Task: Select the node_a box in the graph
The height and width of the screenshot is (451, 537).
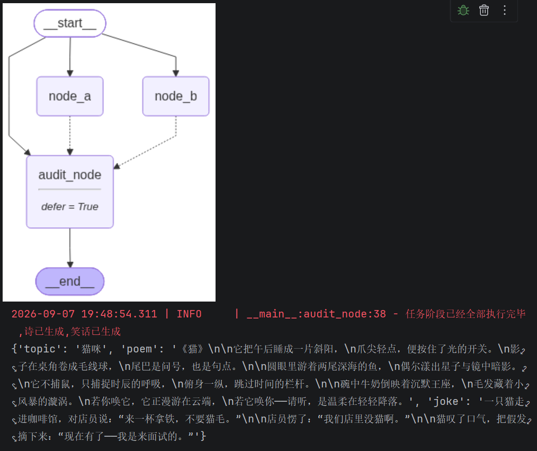Action: click(x=70, y=96)
